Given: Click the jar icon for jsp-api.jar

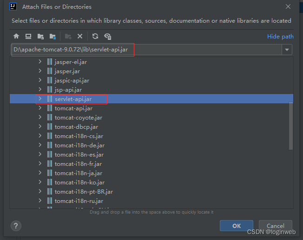Looking at the screenshot, I should click(x=50, y=89).
